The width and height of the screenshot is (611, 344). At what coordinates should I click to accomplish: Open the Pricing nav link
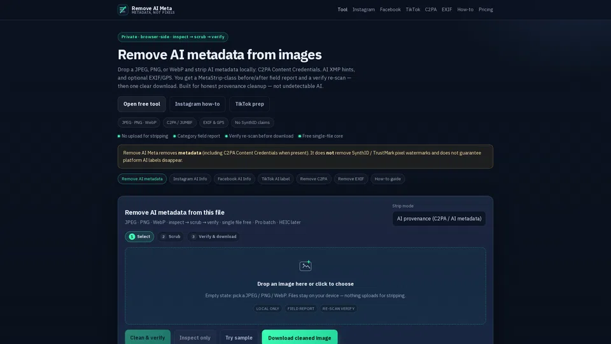click(486, 10)
